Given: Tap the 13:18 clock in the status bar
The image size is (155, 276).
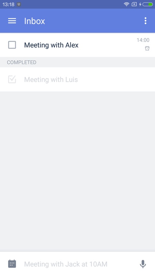Looking at the screenshot, I should pyautogui.click(x=8, y=4).
